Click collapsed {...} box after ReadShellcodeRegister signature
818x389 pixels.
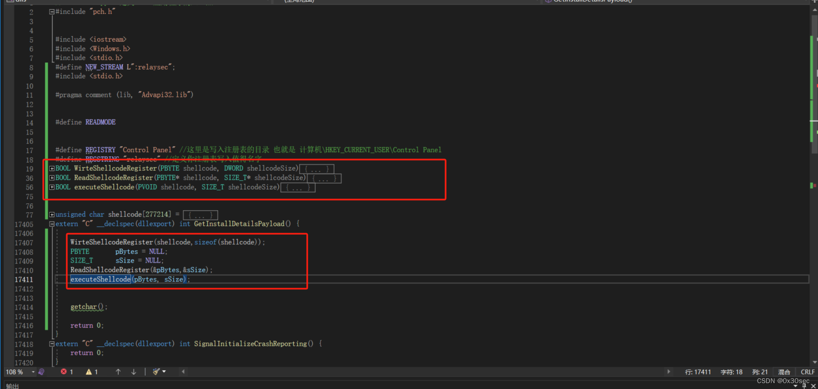(x=324, y=178)
